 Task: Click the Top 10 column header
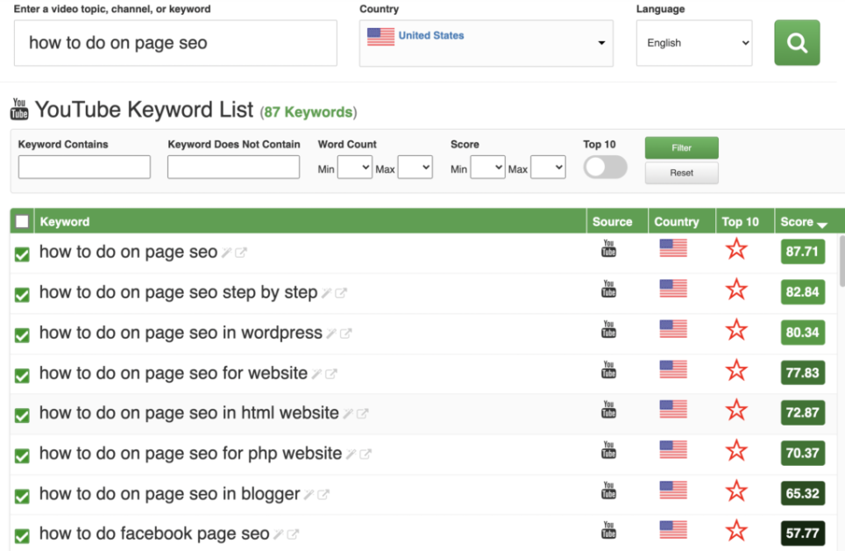740,222
